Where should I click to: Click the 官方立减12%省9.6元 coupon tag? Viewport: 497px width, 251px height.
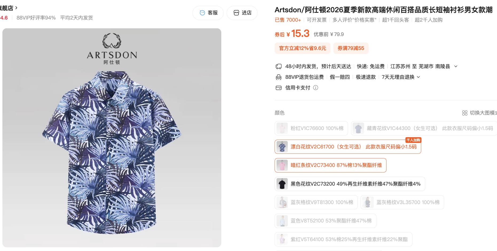point(302,48)
